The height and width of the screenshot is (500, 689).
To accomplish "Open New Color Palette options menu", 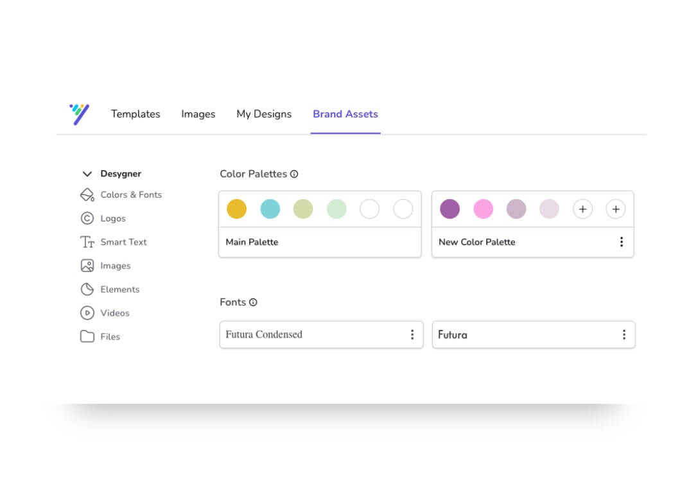I will 621,242.
